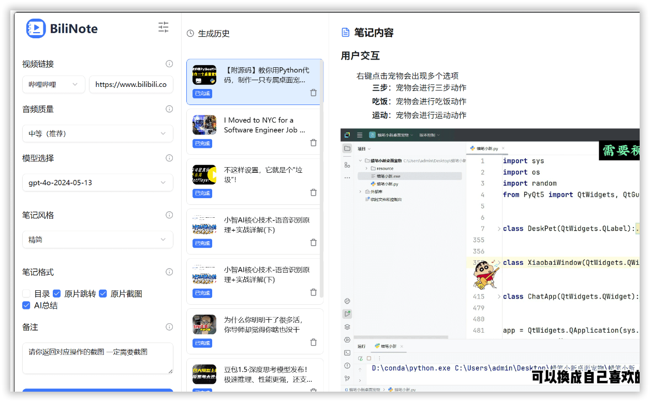Click the 用户交互 section heading
Viewport: 650px width, 402px height.
tap(360, 55)
